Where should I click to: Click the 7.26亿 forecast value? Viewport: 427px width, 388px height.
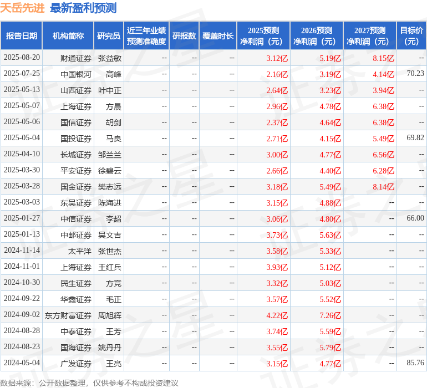[331, 315]
